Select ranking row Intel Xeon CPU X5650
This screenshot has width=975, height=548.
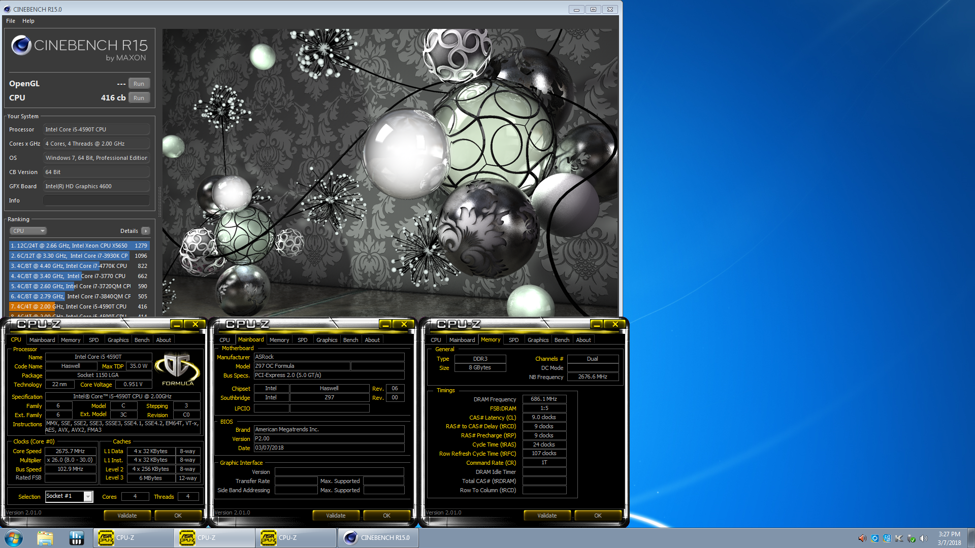(79, 246)
